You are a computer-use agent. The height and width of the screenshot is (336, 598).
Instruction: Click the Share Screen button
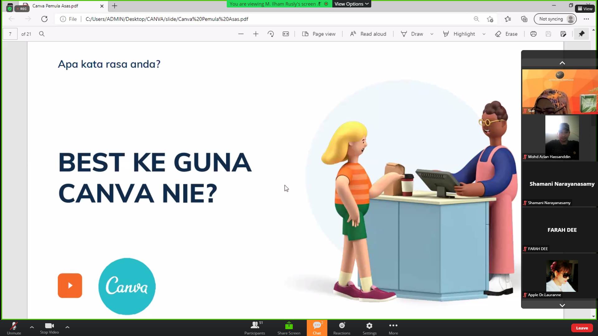tap(289, 328)
